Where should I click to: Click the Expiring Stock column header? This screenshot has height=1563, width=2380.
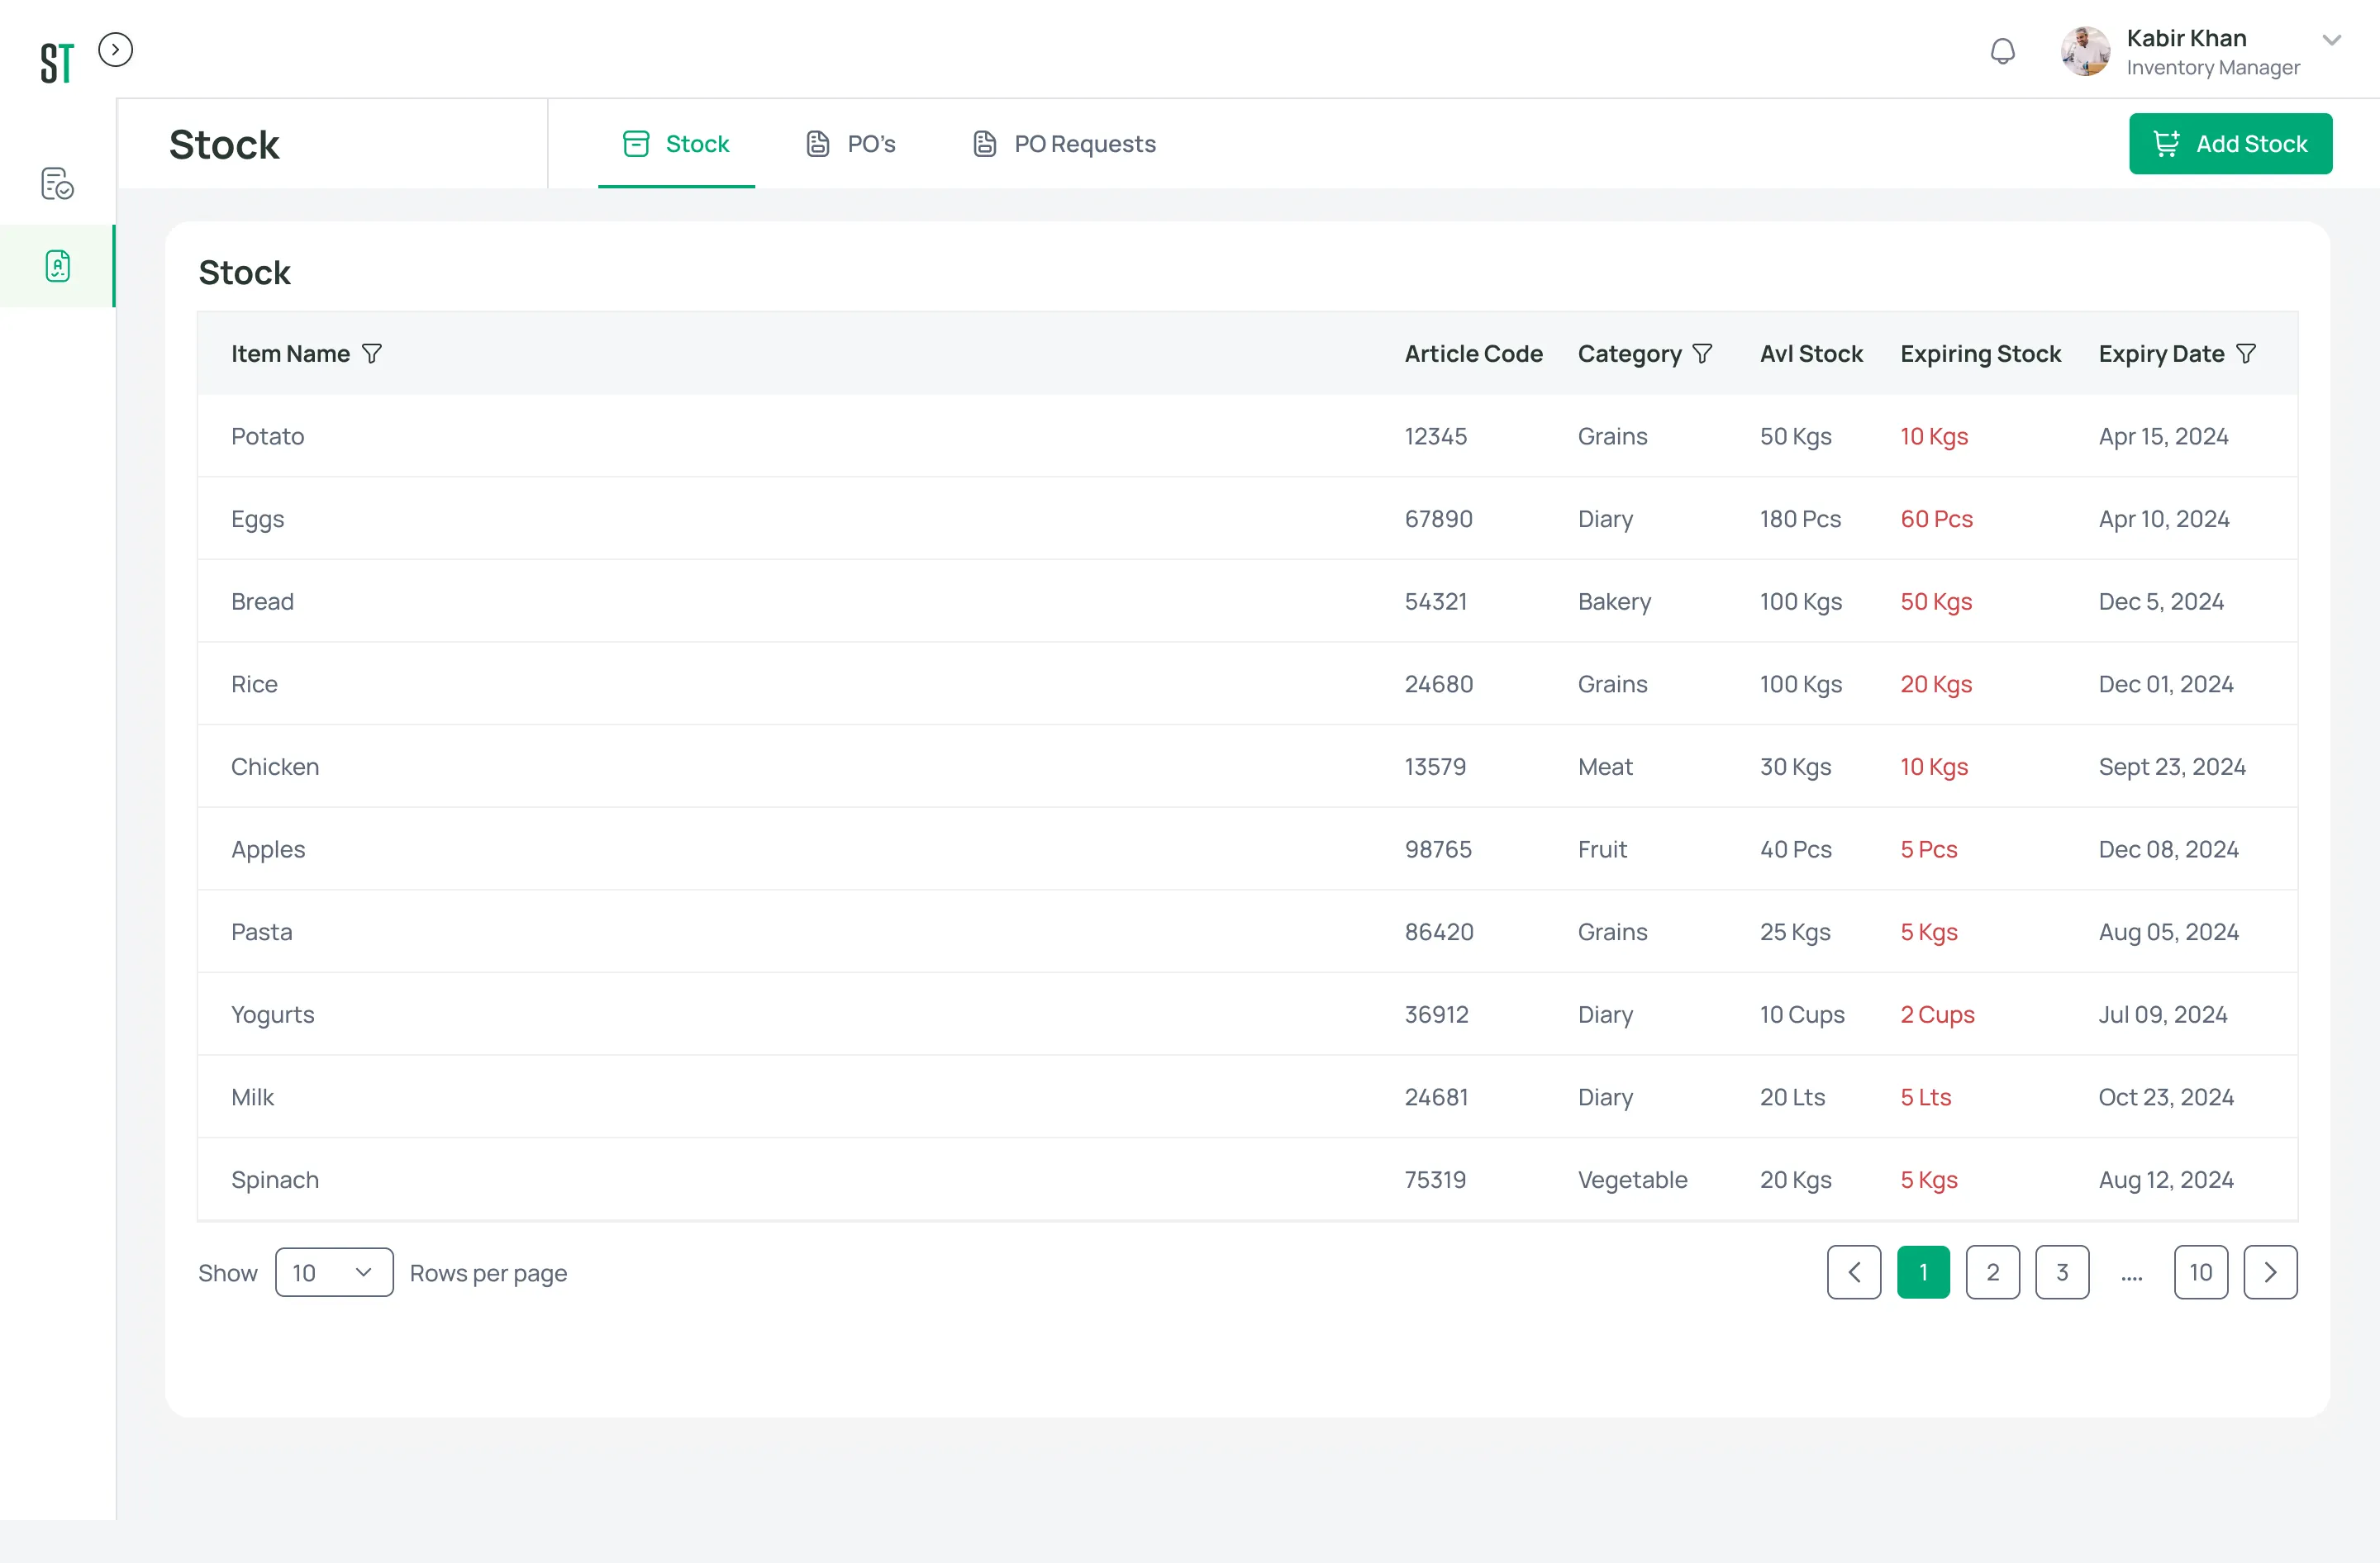tap(1980, 354)
